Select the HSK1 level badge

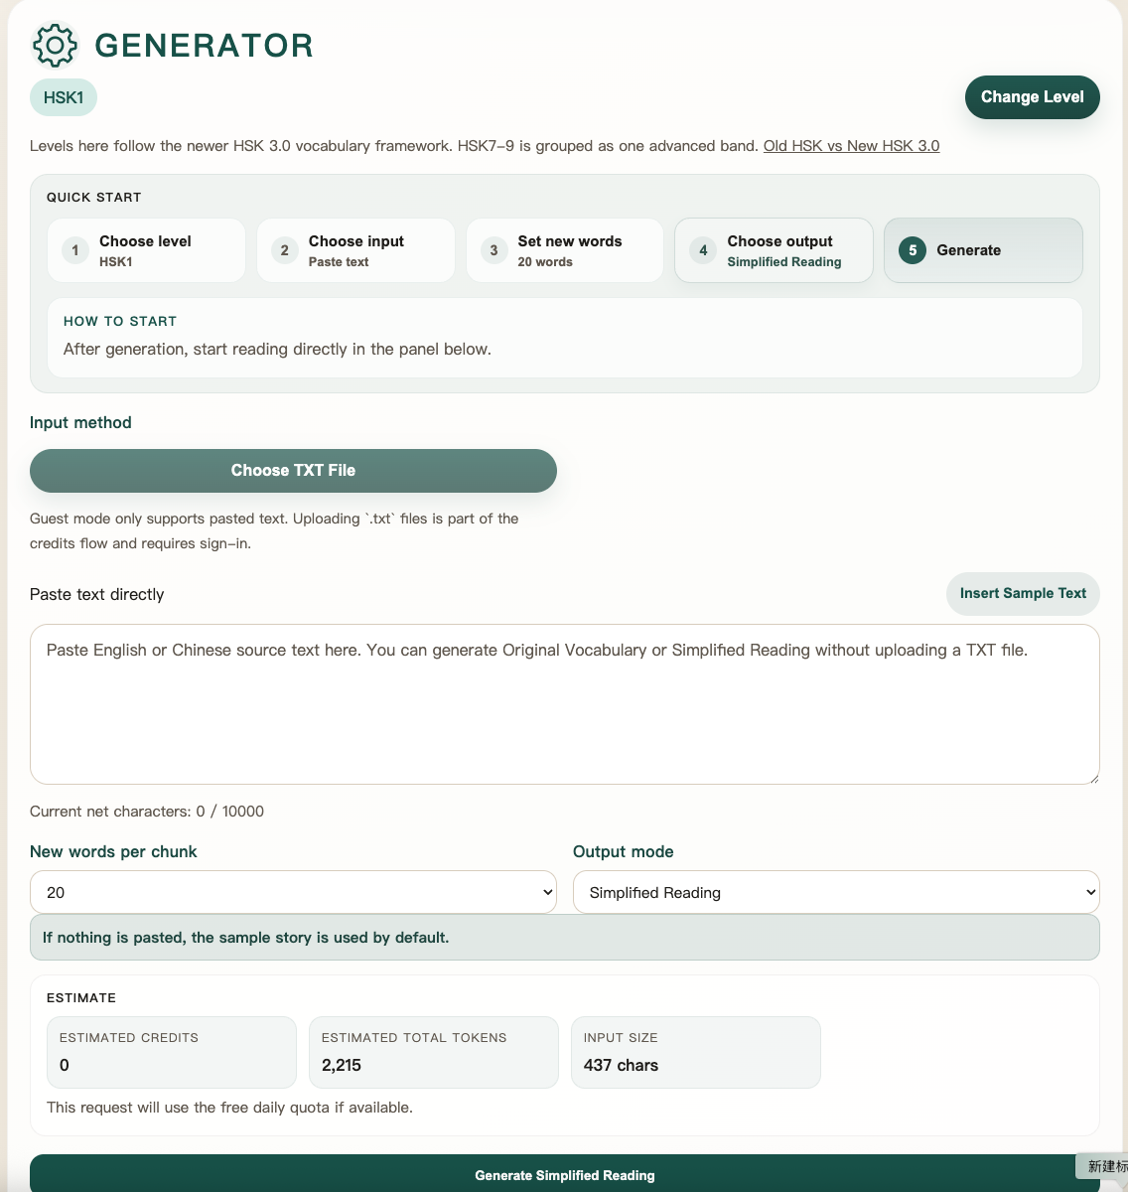tap(64, 97)
